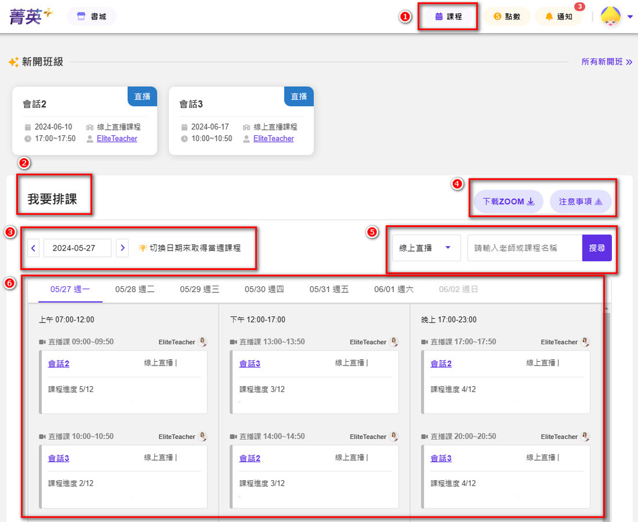The width and height of the screenshot is (638, 522).
Task: Open the 會話2 new class card
Action: point(85,120)
